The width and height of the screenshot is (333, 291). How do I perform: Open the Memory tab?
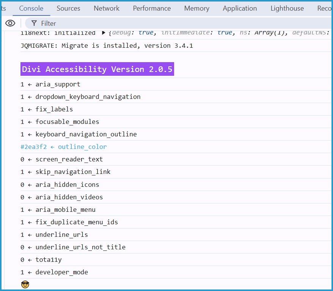pos(196,8)
